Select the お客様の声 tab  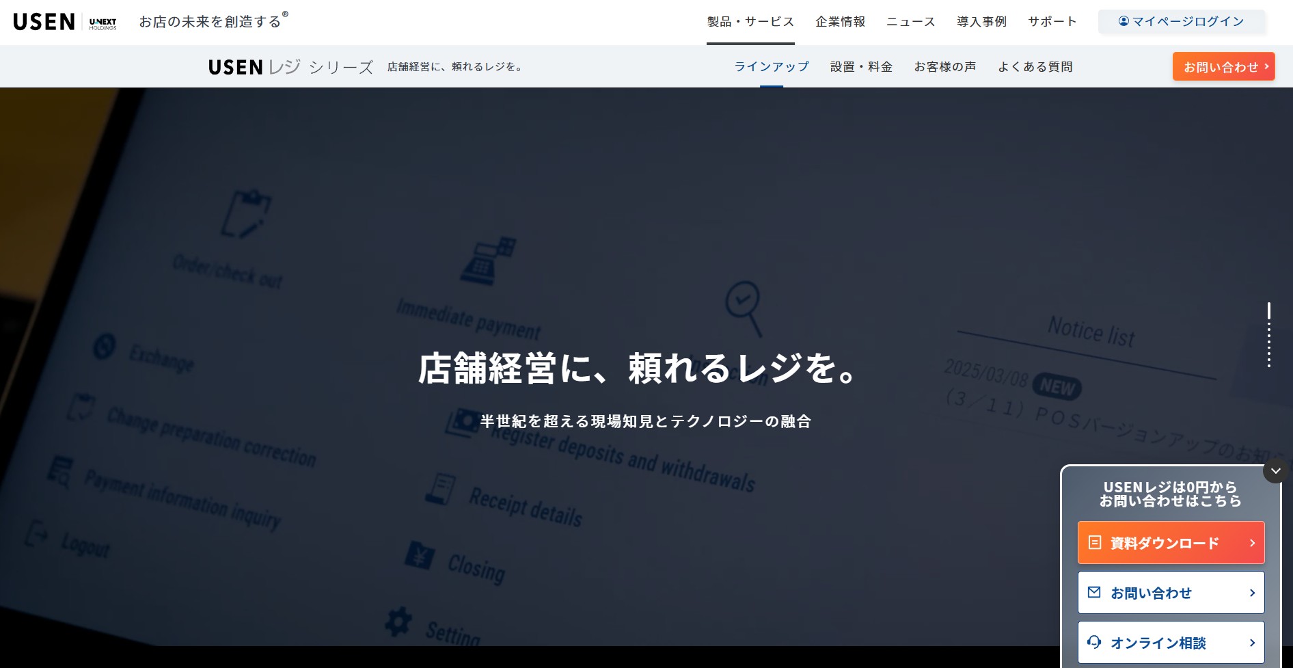pos(945,67)
